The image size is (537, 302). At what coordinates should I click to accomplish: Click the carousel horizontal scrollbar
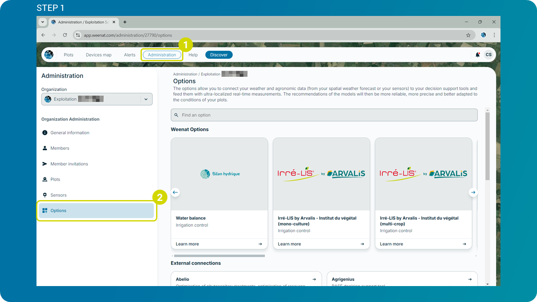click(x=219, y=255)
